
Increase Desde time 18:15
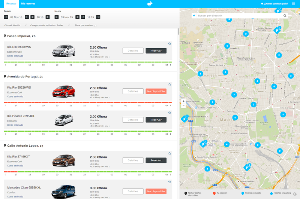click(x=48, y=17)
